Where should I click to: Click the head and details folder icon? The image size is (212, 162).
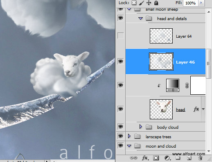pos(149,18)
